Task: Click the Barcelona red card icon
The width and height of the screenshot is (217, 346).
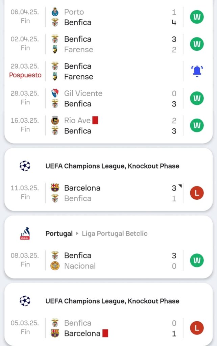Action: pyautogui.click(x=105, y=333)
